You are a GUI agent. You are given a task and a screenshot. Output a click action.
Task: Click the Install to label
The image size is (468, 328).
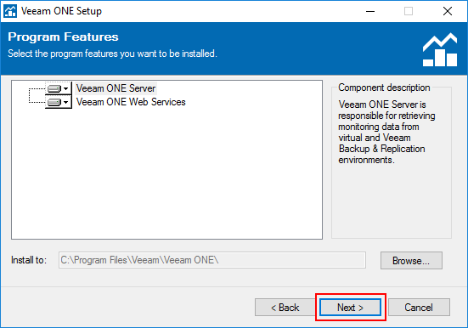pyautogui.click(x=29, y=260)
